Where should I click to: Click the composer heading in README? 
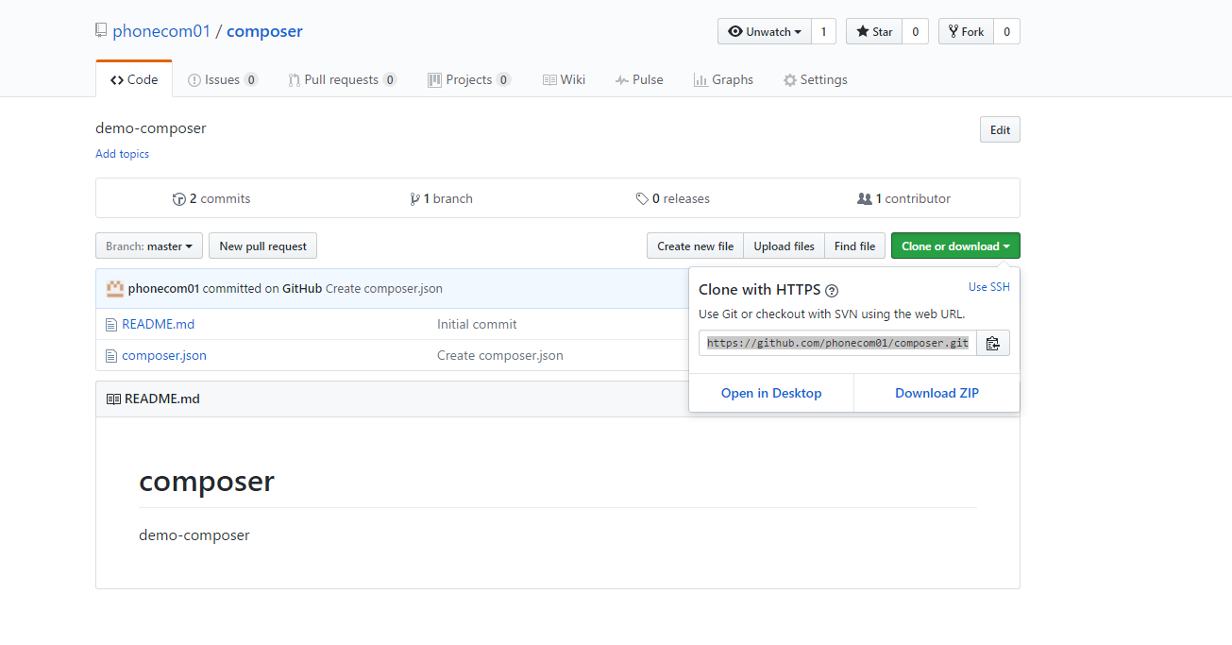pos(207,482)
